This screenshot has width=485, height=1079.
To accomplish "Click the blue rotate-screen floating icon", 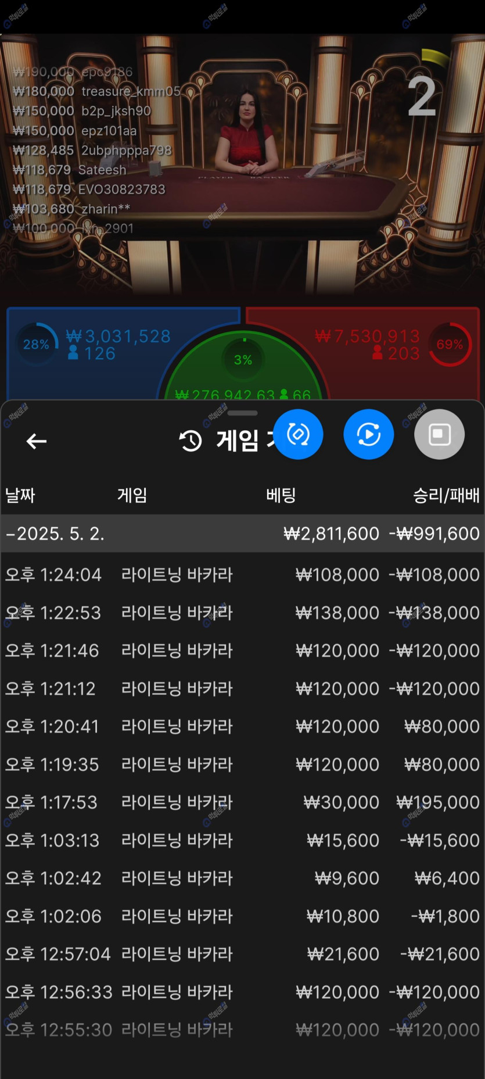I will [298, 434].
